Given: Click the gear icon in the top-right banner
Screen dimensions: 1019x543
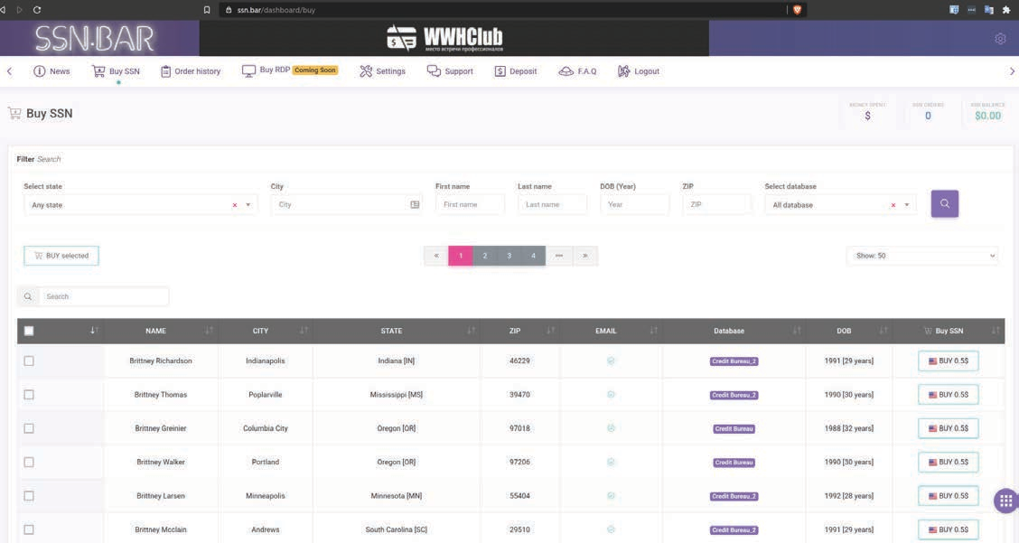Looking at the screenshot, I should (1000, 39).
